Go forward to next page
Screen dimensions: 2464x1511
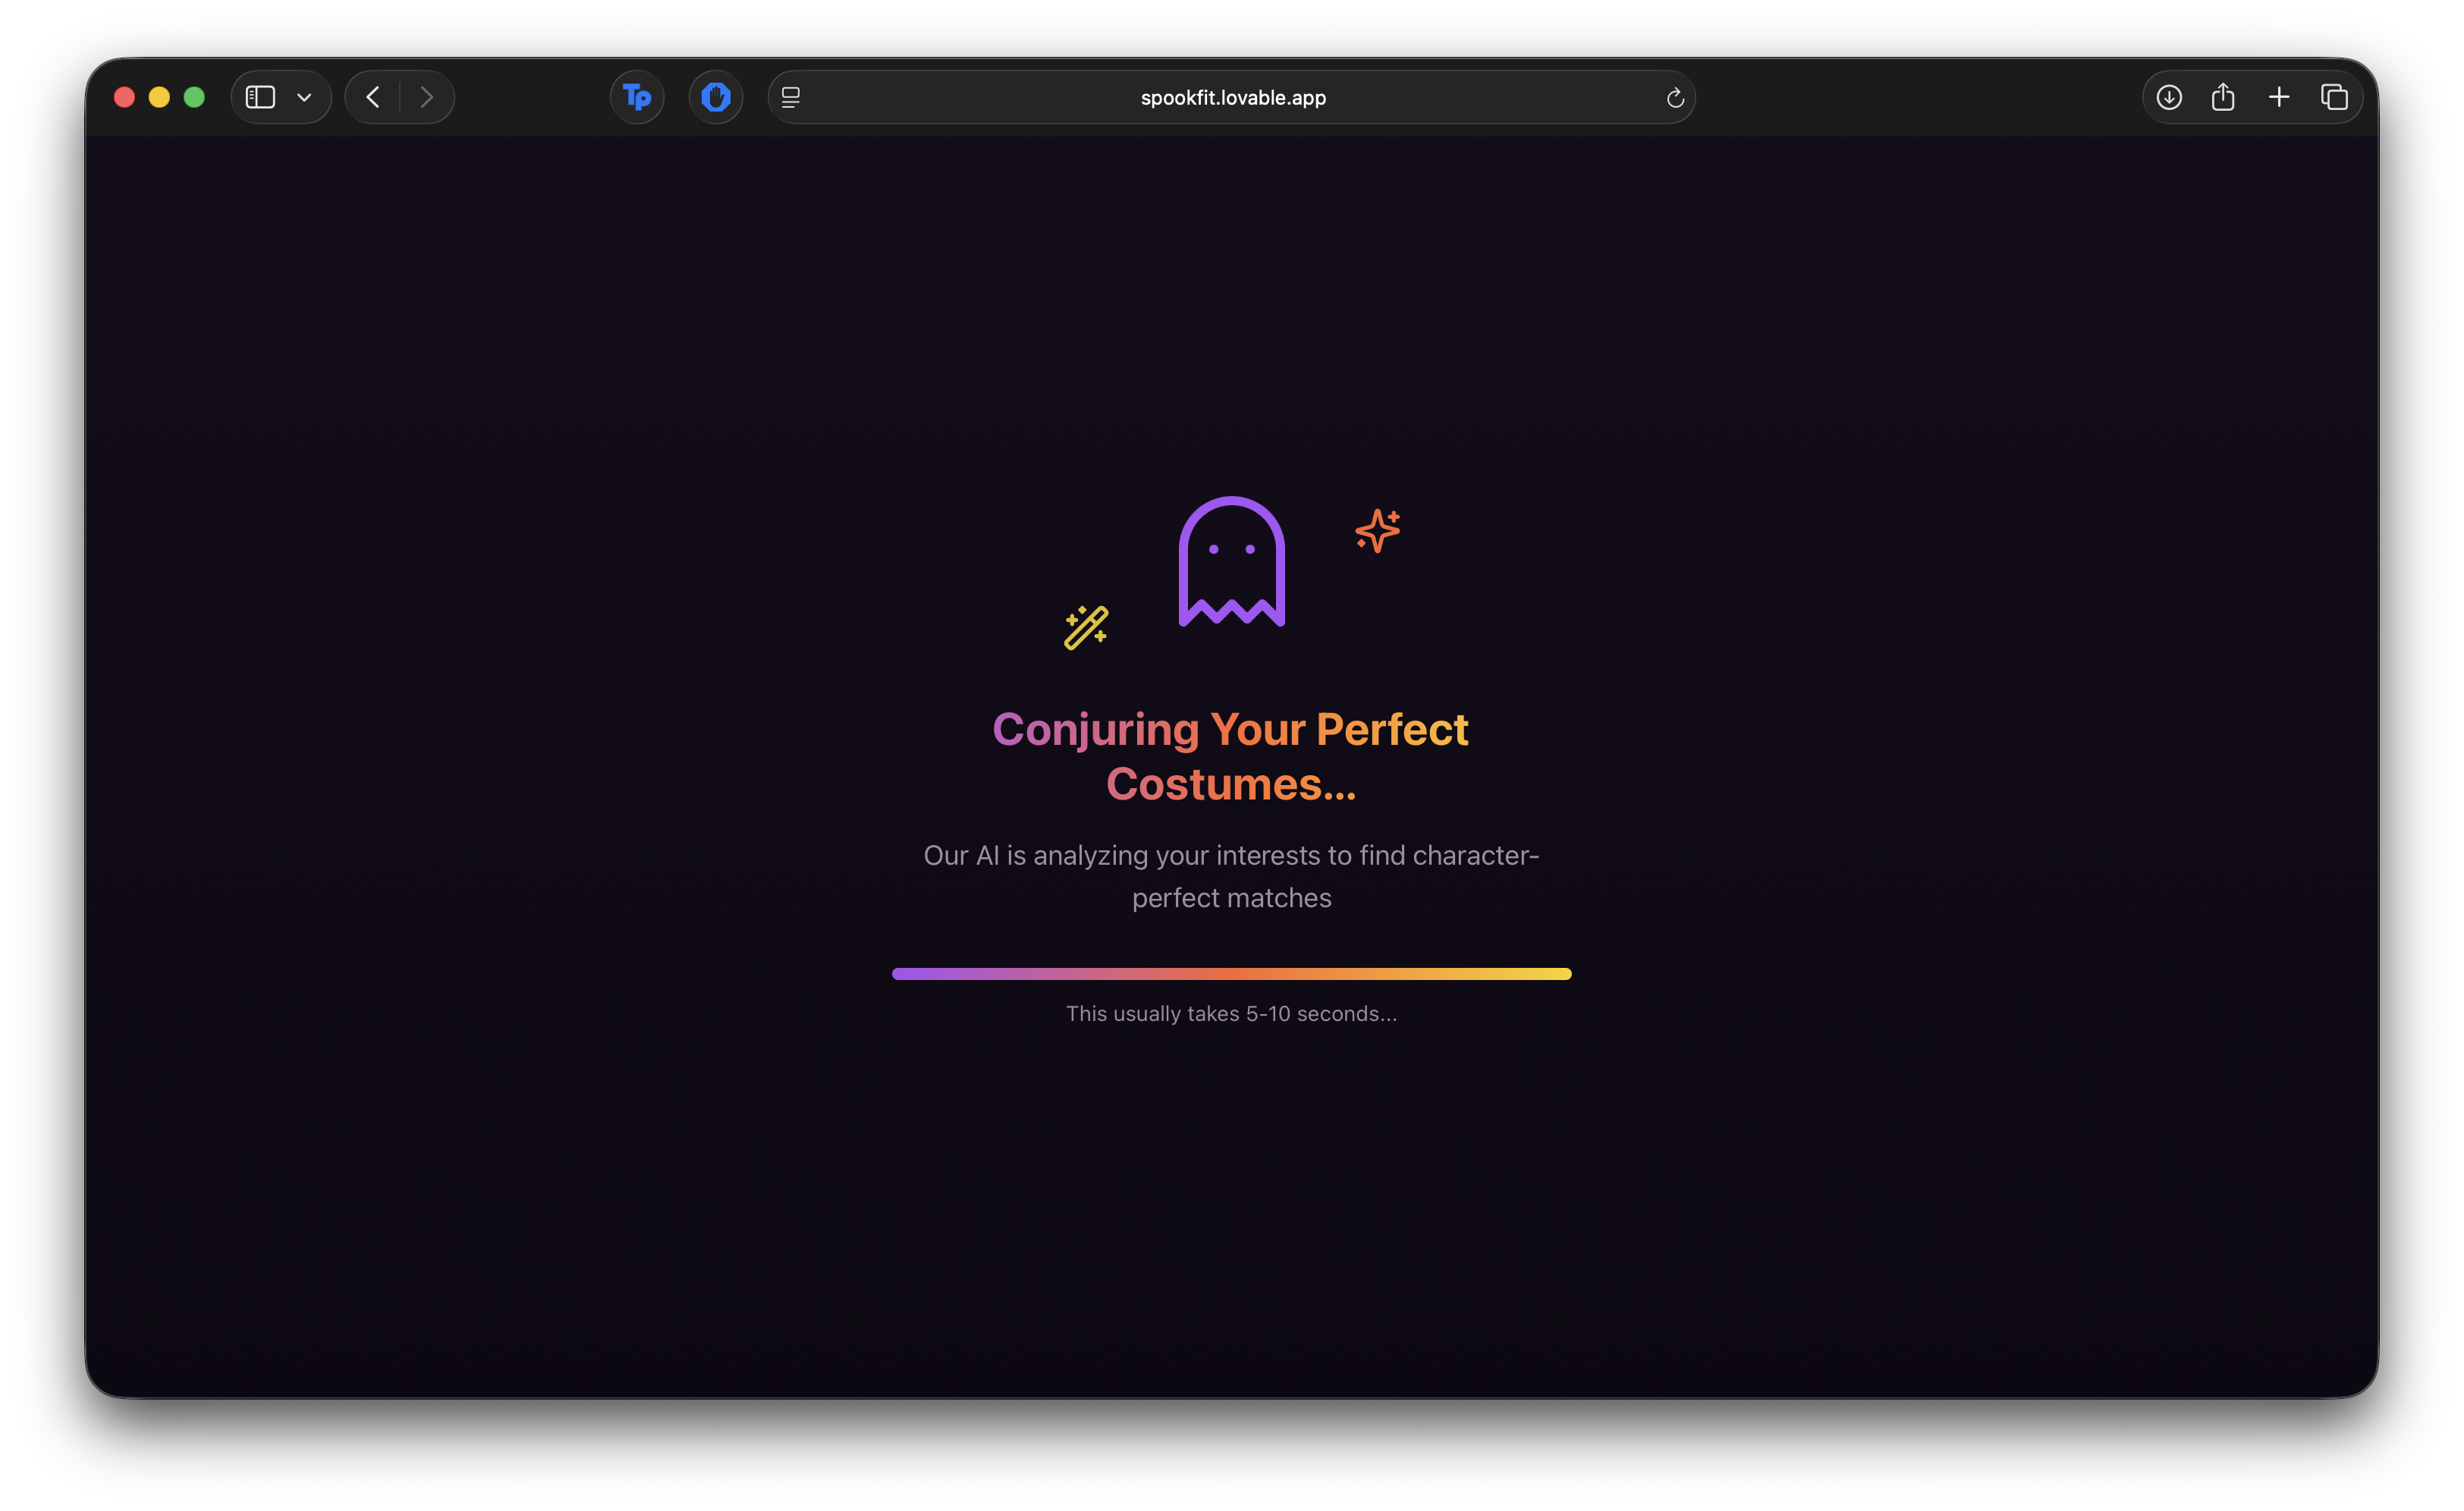427,97
